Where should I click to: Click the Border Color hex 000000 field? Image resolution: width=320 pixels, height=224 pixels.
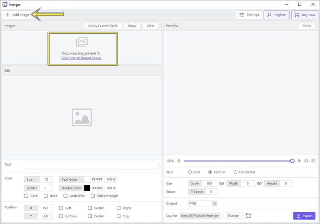97,188
